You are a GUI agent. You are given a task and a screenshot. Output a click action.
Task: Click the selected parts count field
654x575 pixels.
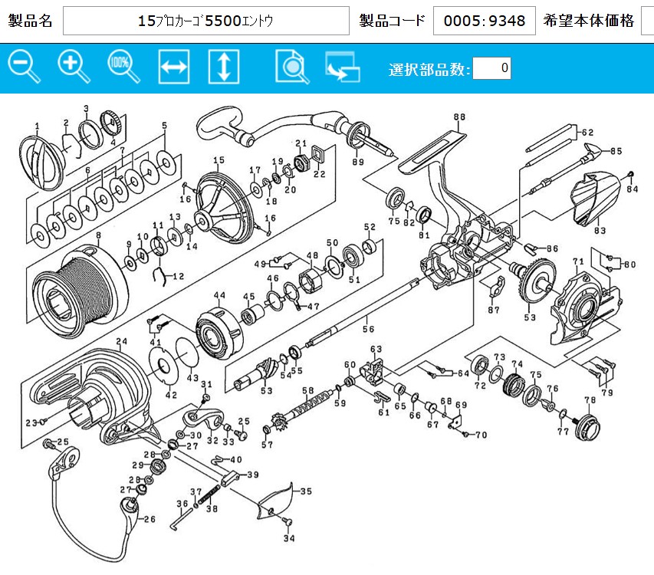[491, 68]
